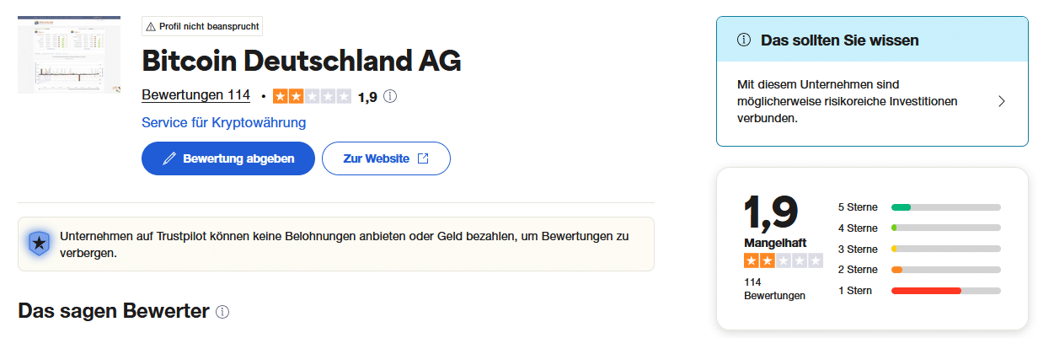
Task: Open Service für Kryptowährung category link
Action: click(x=223, y=123)
